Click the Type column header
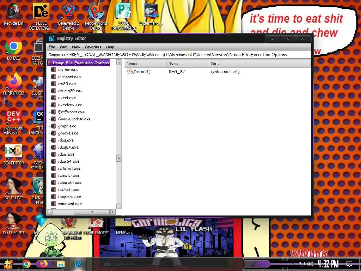Image resolution: width=361 pixels, height=271 pixels. coord(188,64)
